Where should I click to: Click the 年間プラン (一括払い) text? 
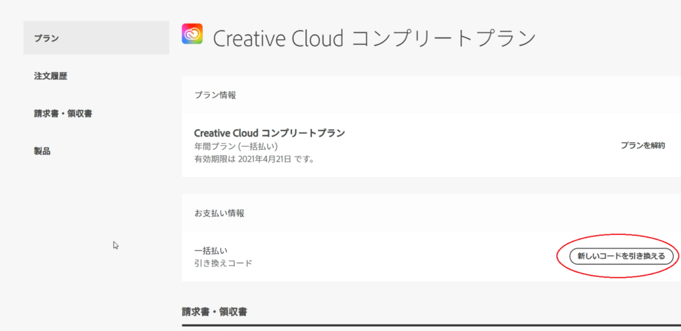coord(236,147)
